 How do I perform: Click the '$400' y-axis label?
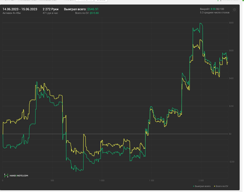[231, 78]
